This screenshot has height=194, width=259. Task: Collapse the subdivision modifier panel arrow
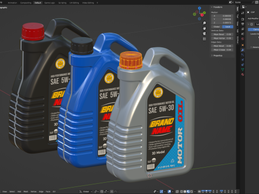[249, 24]
